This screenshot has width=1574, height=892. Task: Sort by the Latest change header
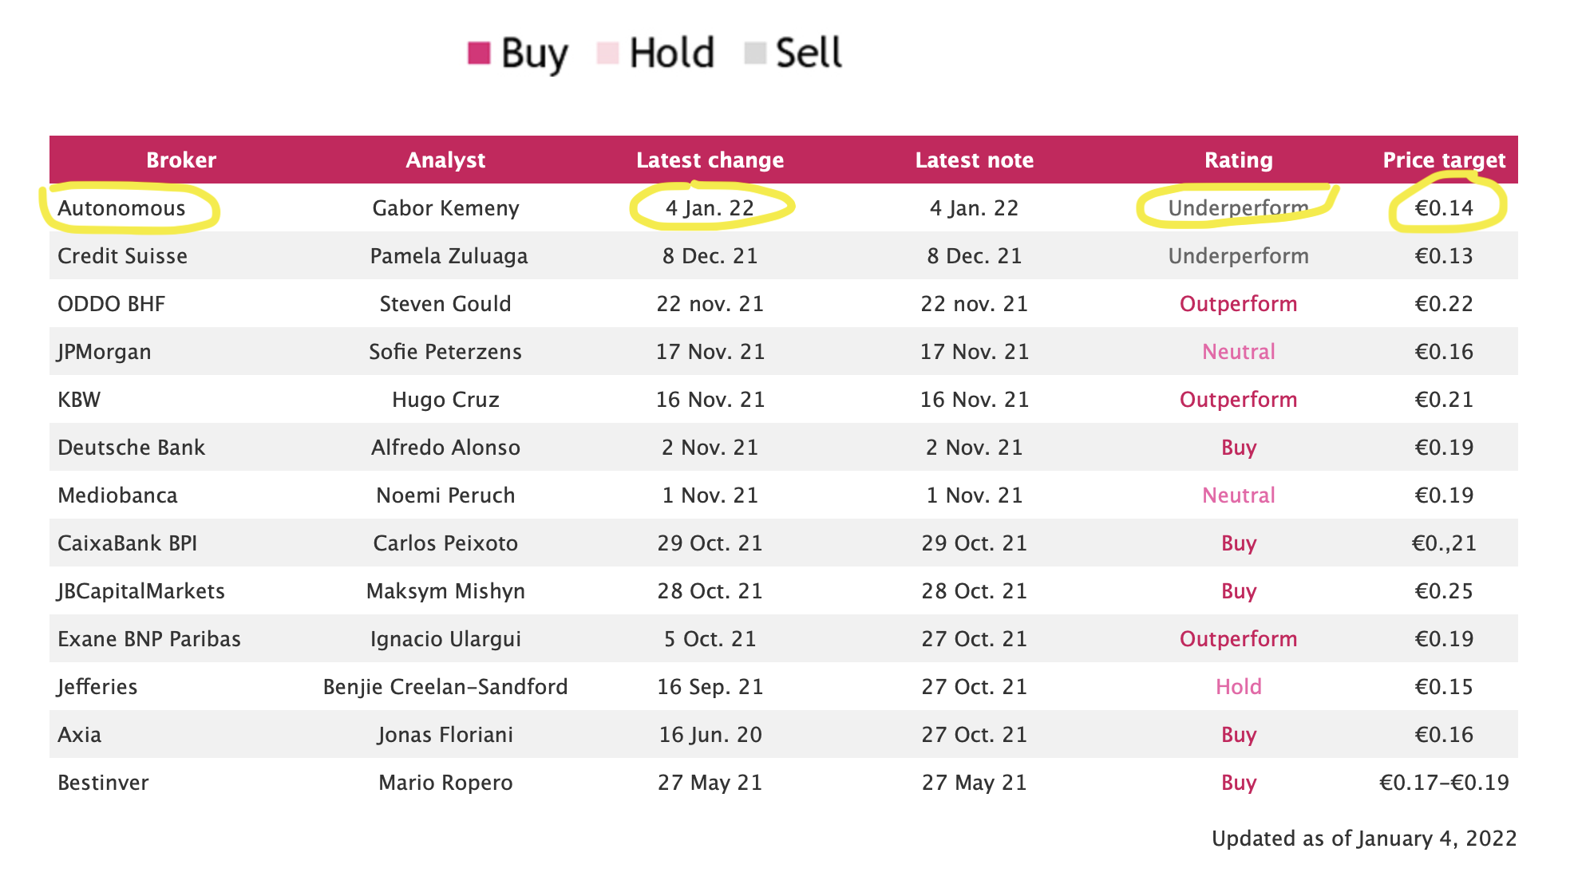(710, 160)
